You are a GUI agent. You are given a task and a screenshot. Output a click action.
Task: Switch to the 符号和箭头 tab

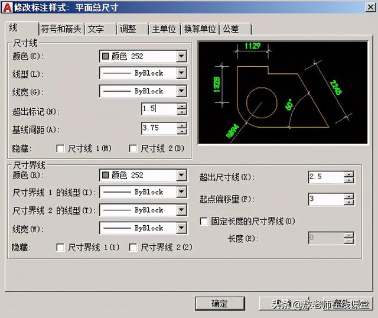pos(61,29)
